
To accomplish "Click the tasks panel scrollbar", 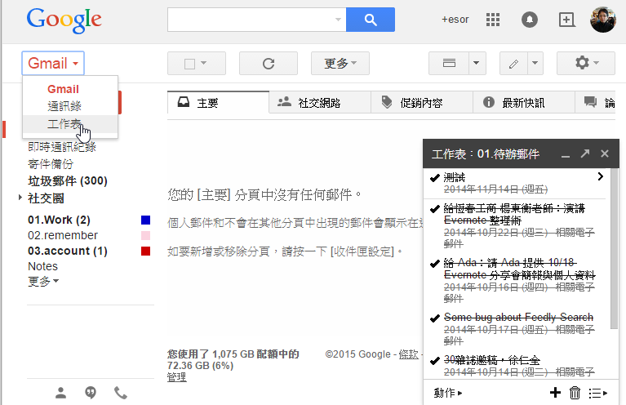I will [614, 249].
